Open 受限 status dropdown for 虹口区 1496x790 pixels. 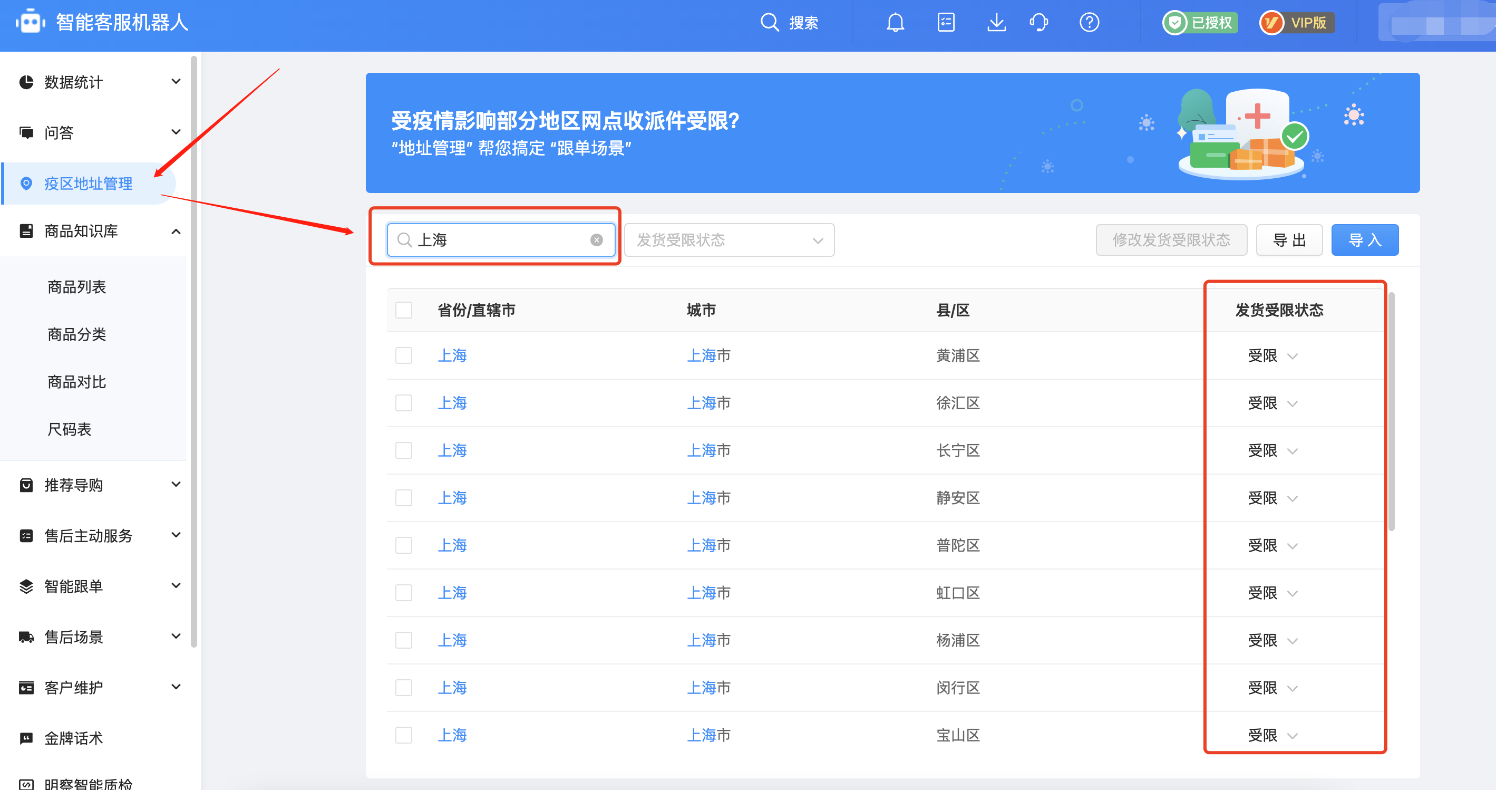point(1272,593)
